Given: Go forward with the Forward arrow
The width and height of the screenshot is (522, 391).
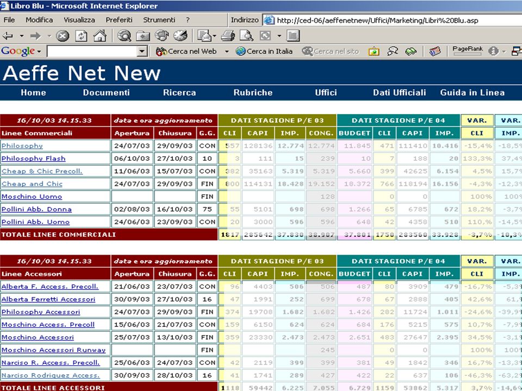Looking at the screenshot, I should point(35,36).
